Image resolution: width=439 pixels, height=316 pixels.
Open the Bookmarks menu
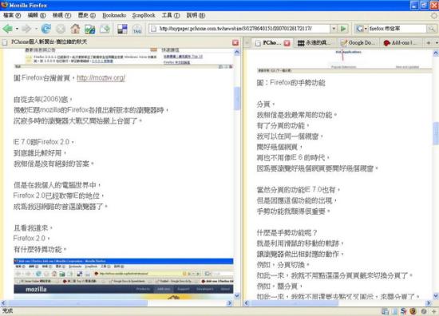click(114, 15)
